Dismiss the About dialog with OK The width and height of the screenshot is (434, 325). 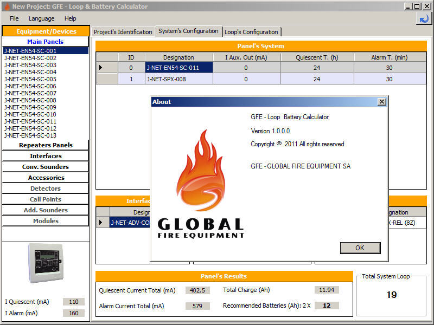(x=360, y=248)
